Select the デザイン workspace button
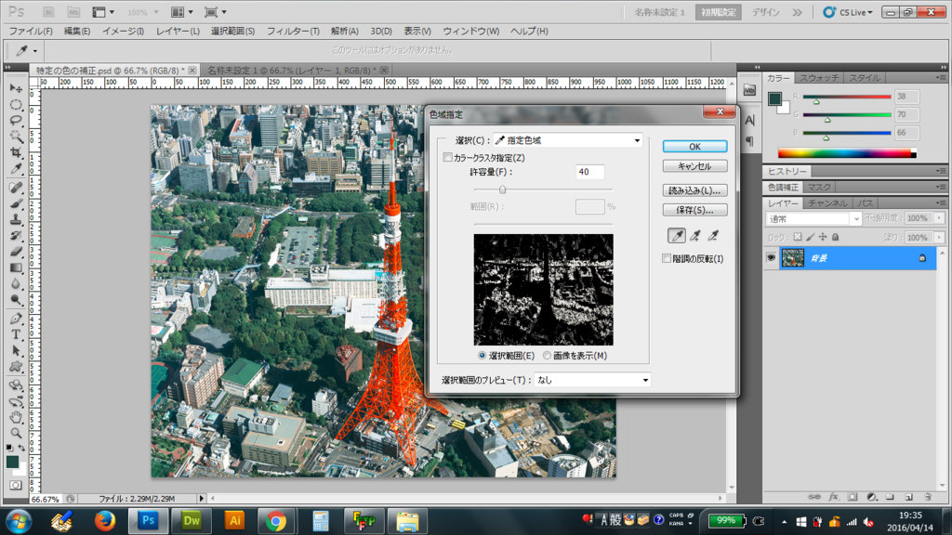Screen dimensions: 952x535 (766, 12)
